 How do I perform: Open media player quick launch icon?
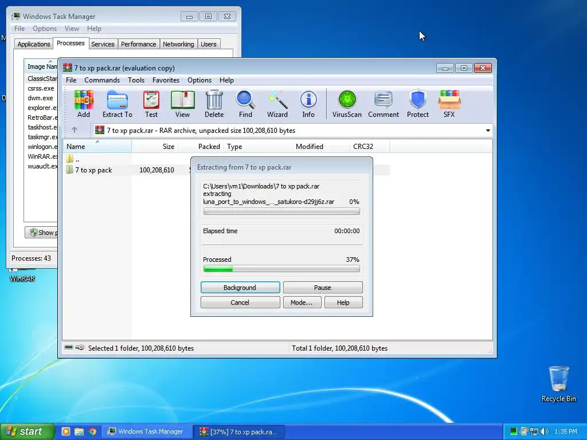pyautogui.click(x=66, y=431)
